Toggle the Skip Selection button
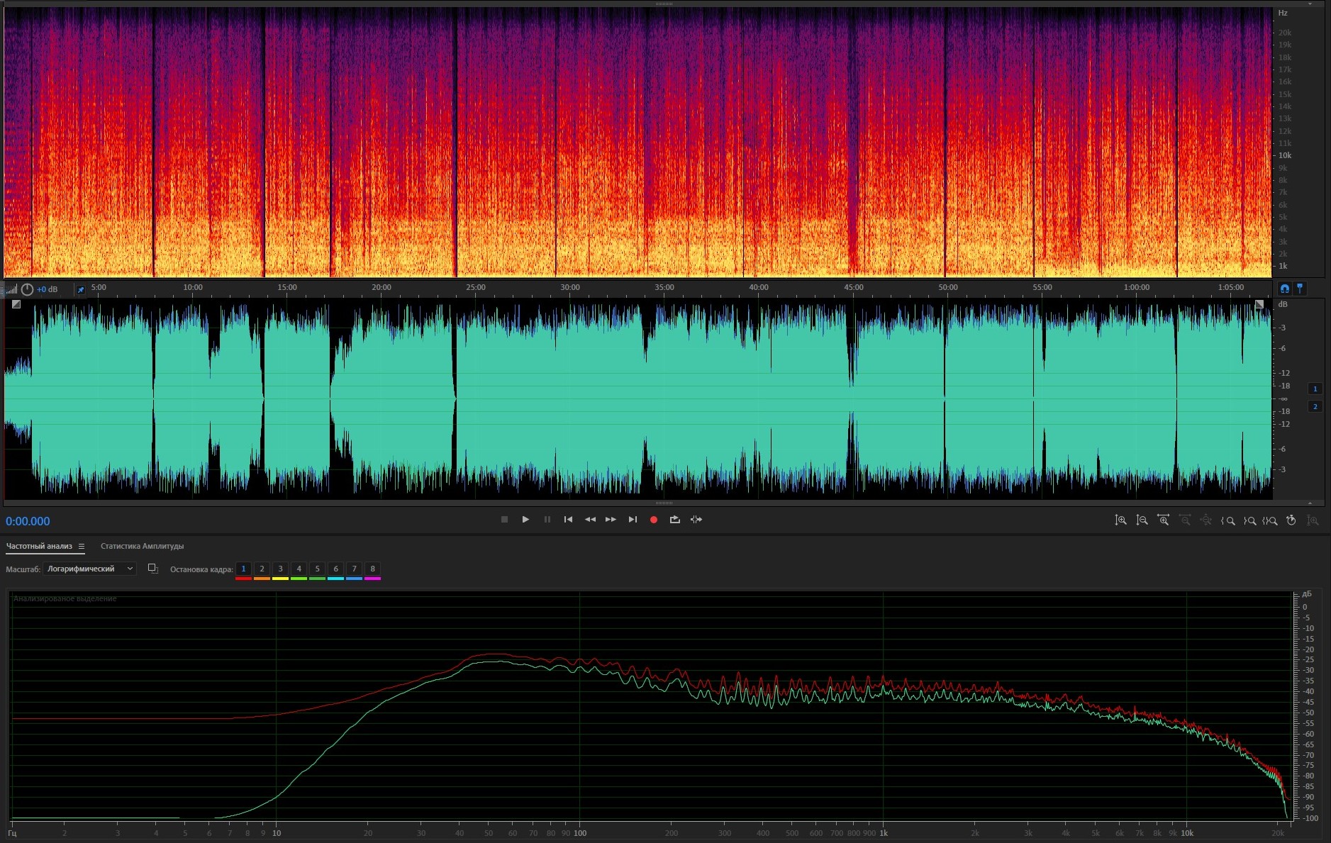1331x843 pixels. click(x=696, y=520)
